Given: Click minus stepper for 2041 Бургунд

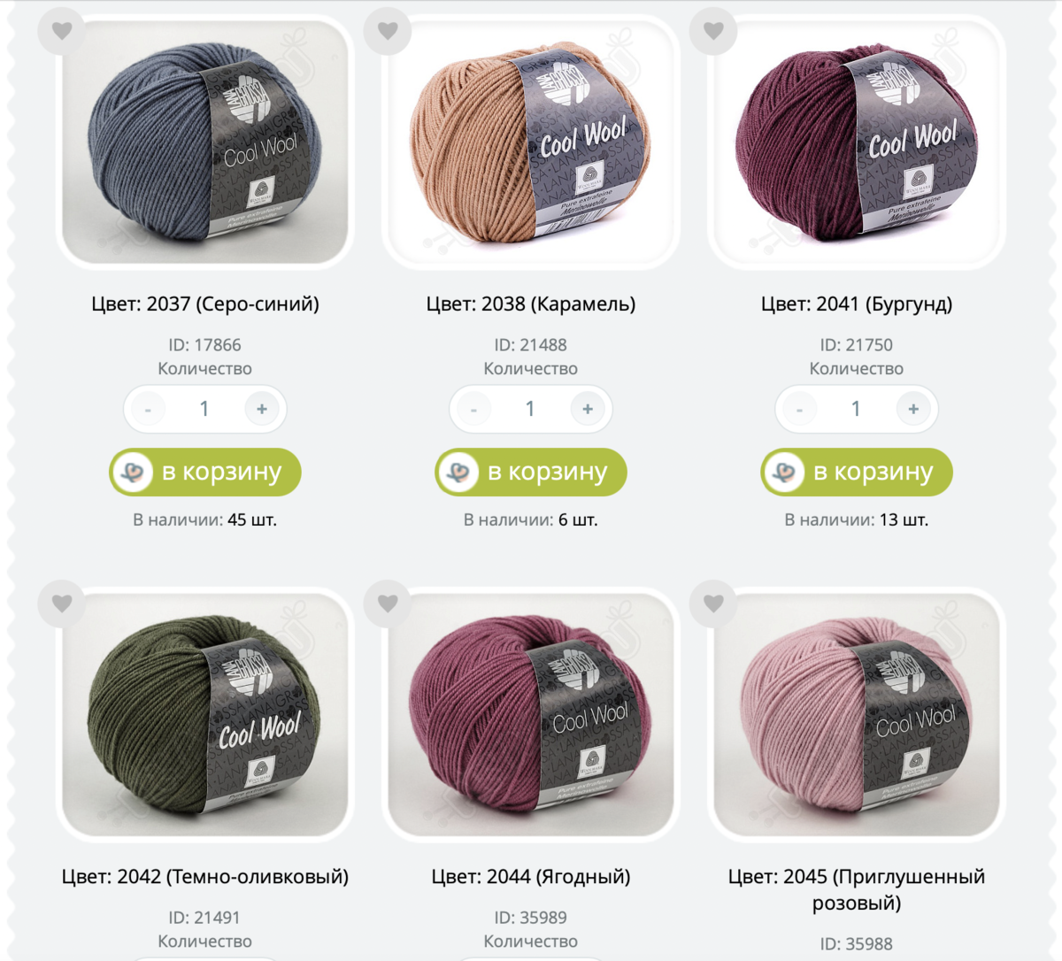Looking at the screenshot, I should point(799,409).
